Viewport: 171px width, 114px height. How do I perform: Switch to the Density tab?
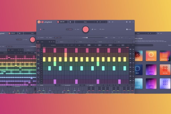point(65,42)
